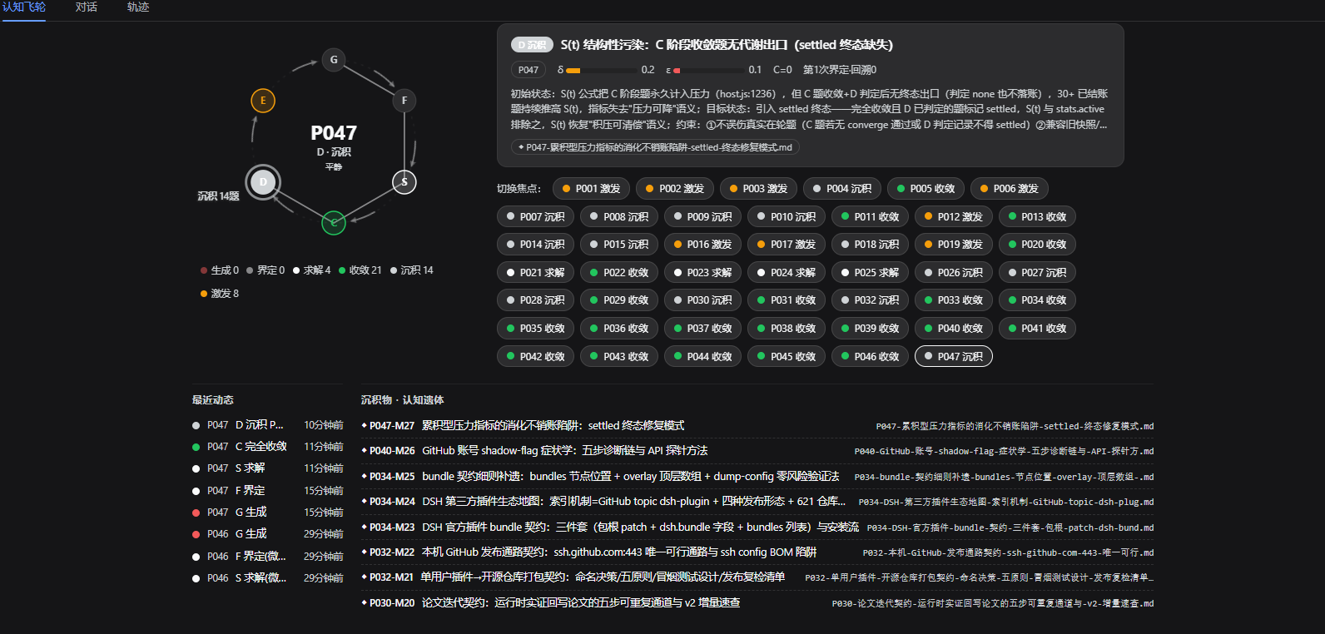The image size is (1325, 634).
Task: Click the 沉积 14 legend entry
Action: tap(412, 270)
